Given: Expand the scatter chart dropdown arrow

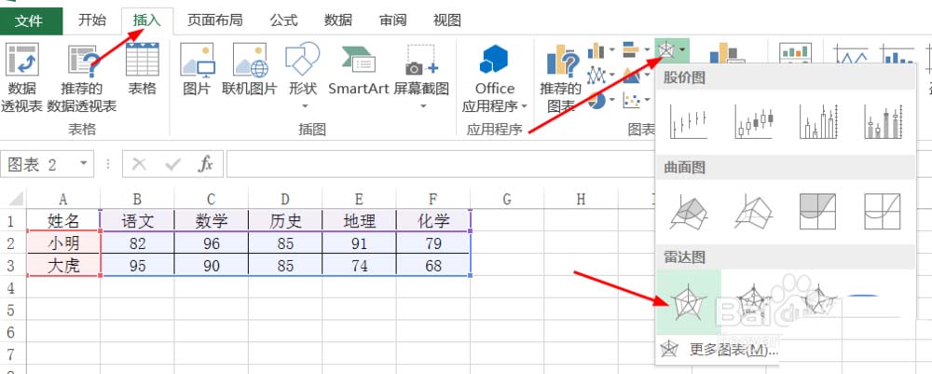Looking at the screenshot, I should coord(646,100).
